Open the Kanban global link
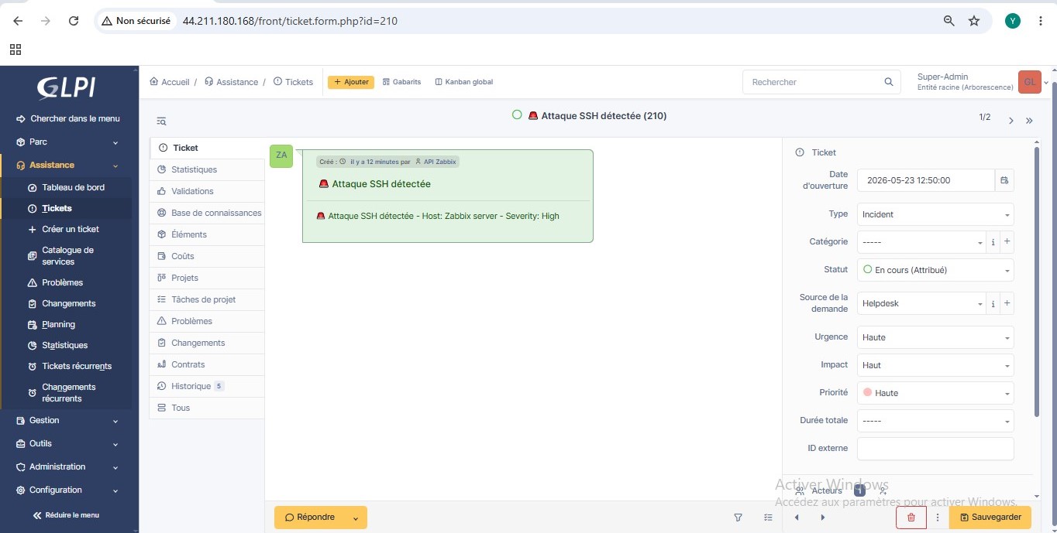The image size is (1057, 533). click(464, 82)
